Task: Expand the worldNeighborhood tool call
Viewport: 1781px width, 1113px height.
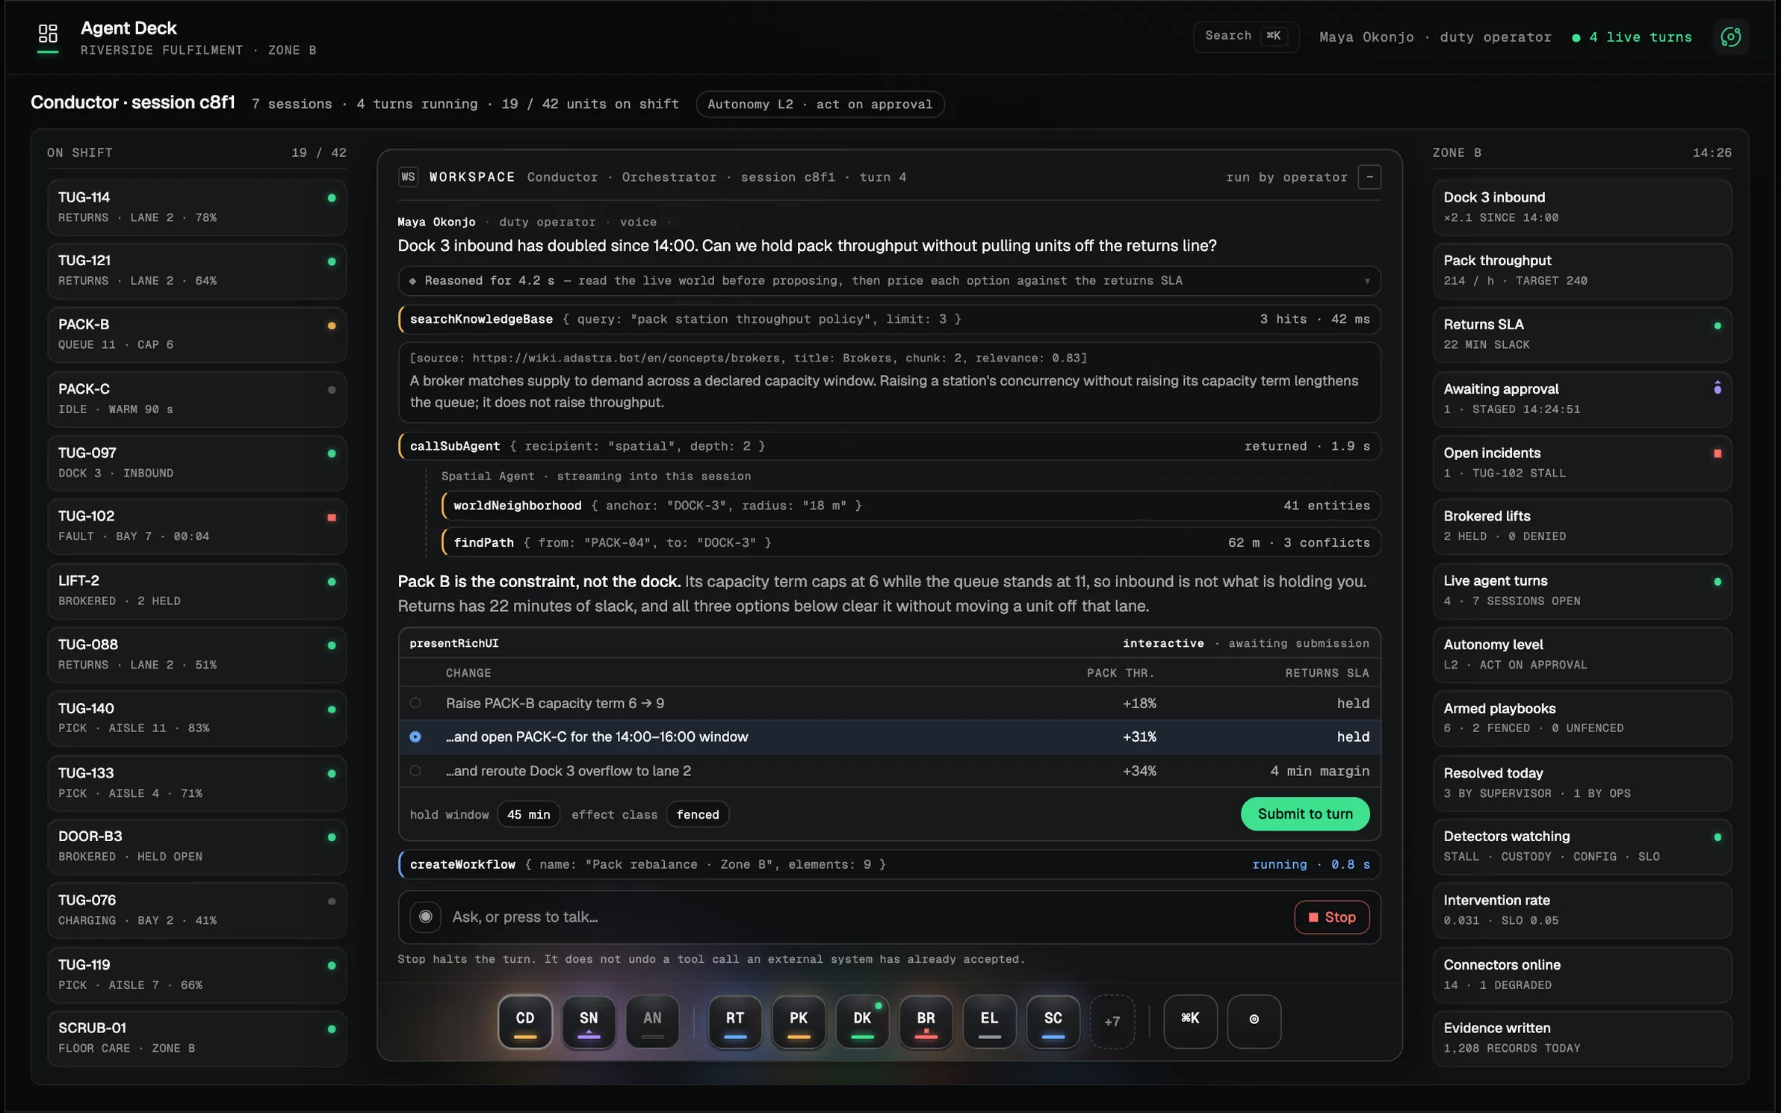Action: pyautogui.click(x=911, y=506)
